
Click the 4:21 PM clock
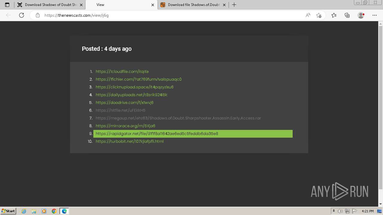[x=367, y=211]
